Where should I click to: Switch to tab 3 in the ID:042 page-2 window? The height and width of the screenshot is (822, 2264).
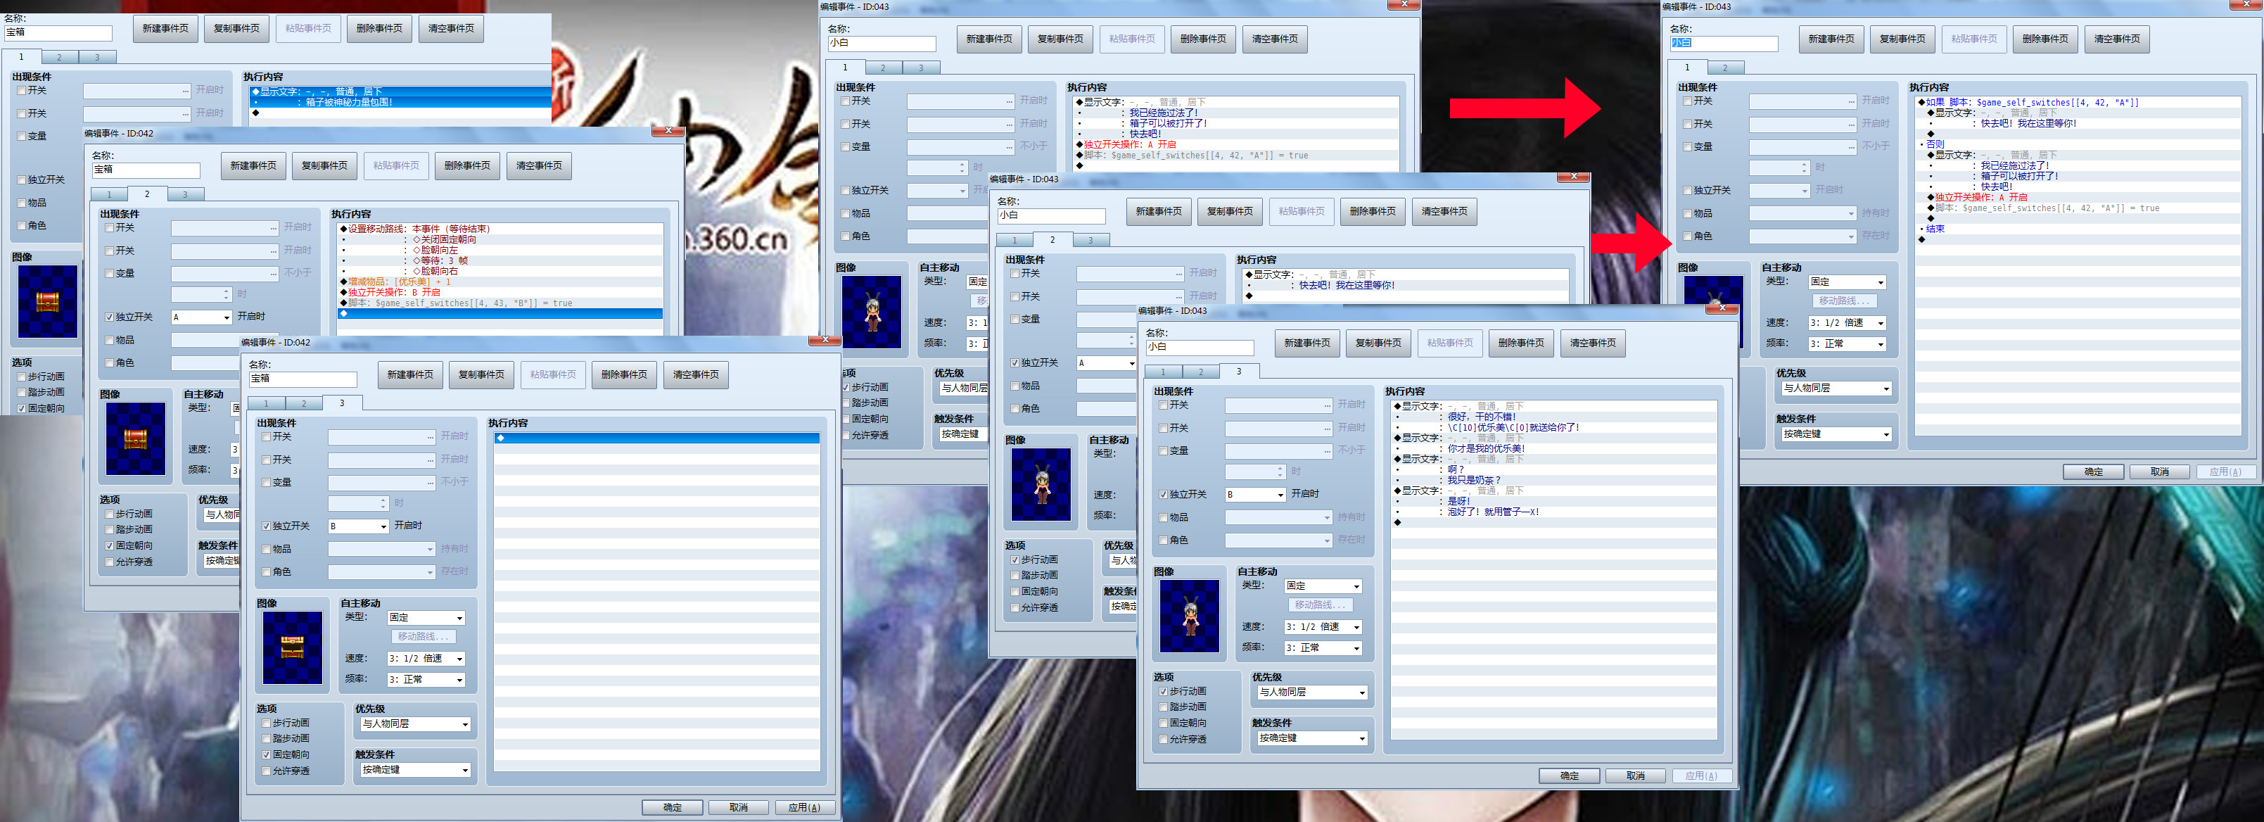tap(186, 194)
